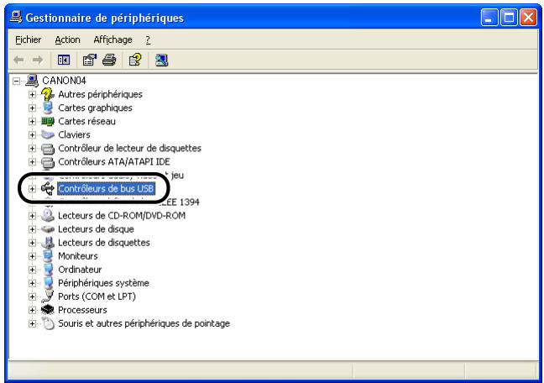Viewport: 544px width, 383px height.
Task: Select Cartes graphiques text
Action: point(95,108)
